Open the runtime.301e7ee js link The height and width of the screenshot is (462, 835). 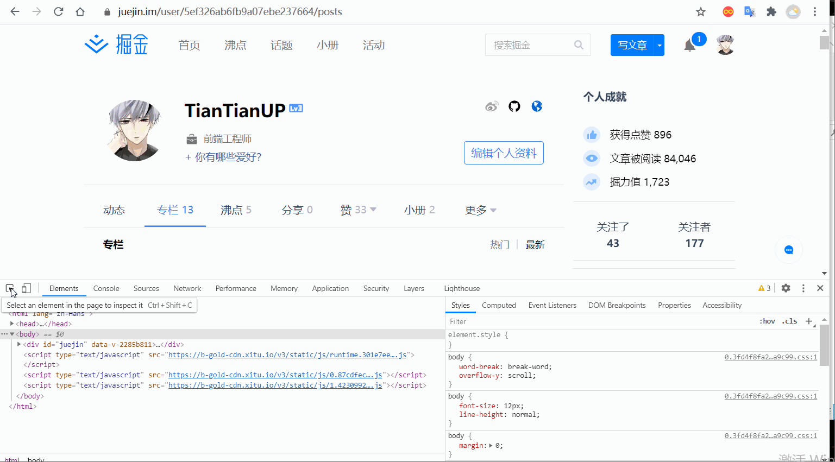click(x=287, y=355)
